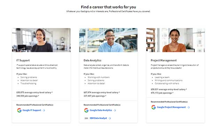Open the Google Data Analytics certificate link
Viewport: 223px width, 127px height.
point(101,110)
